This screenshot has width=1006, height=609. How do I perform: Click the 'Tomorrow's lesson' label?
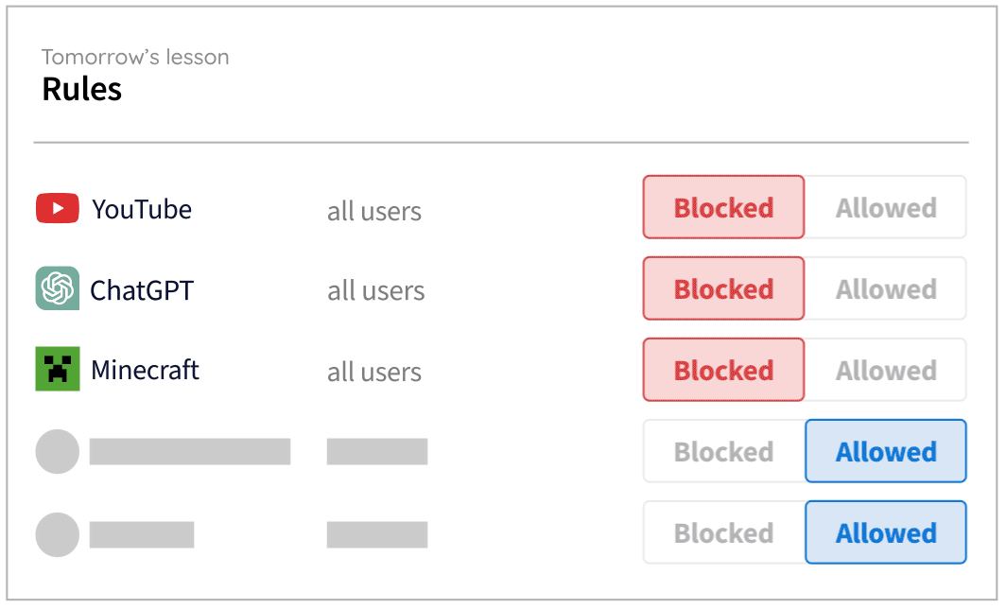pos(134,57)
